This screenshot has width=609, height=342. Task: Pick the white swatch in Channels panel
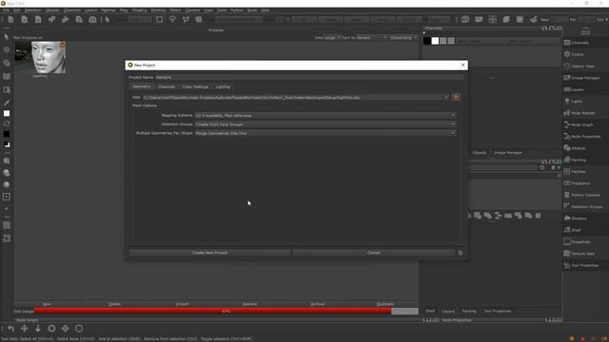[x=435, y=41]
